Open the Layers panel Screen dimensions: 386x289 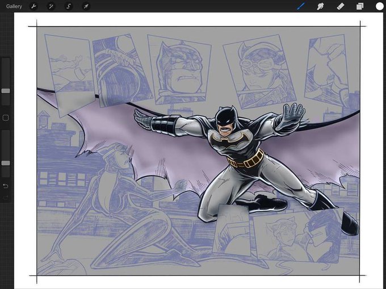(x=360, y=6)
